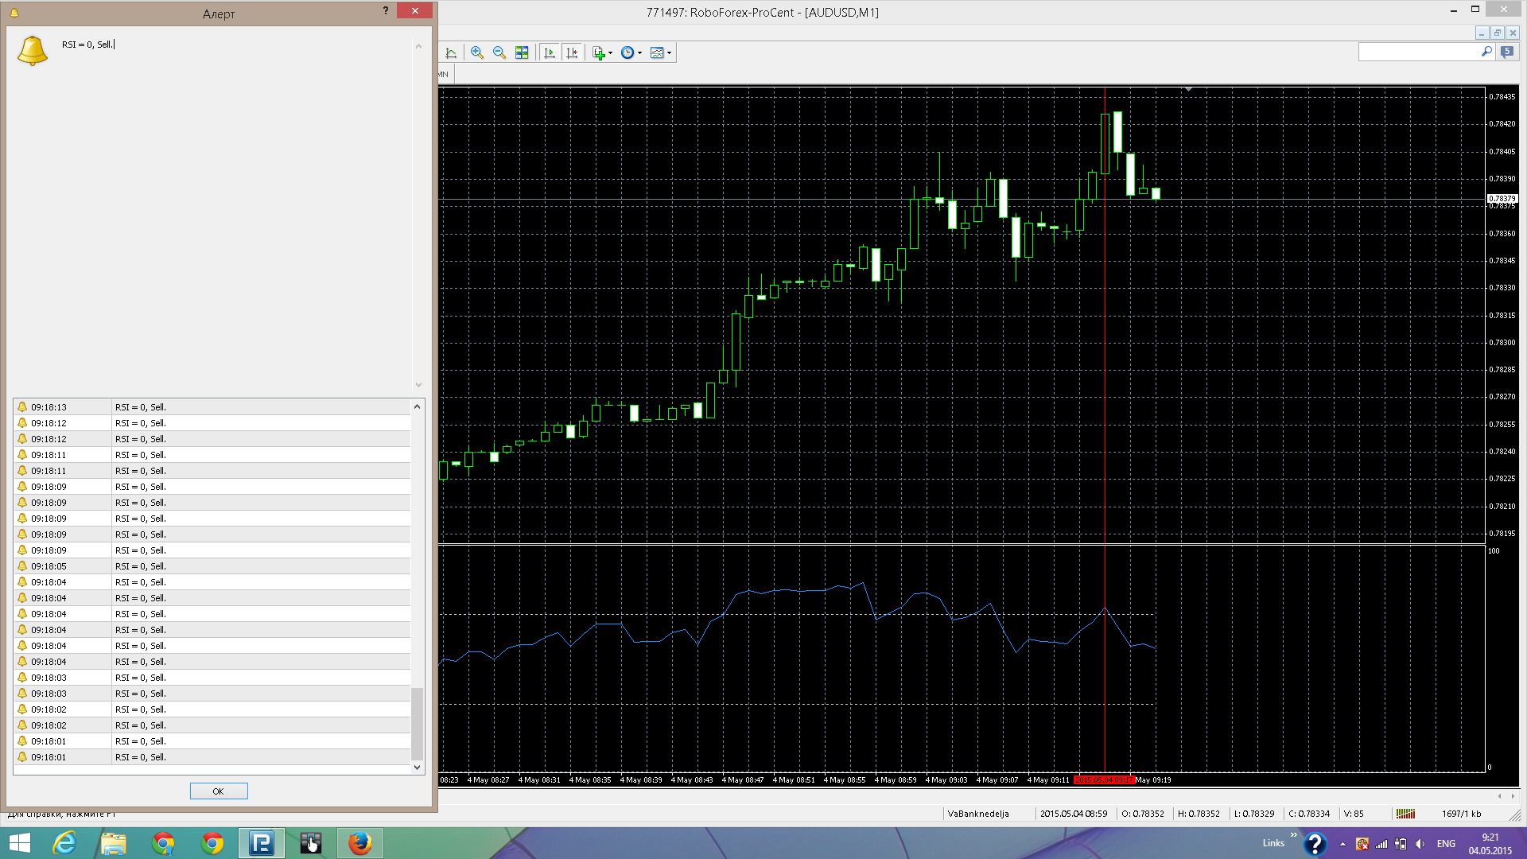This screenshot has height=859, width=1527.
Task: Click the alert message scroll down arrow
Action: (418, 384)
